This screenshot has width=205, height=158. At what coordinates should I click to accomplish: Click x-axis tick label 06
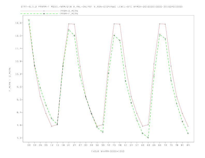click(40, 145)
